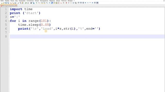The image size is (165, 92).
Task: Show the Function List panel
Action: click(59, 3)
